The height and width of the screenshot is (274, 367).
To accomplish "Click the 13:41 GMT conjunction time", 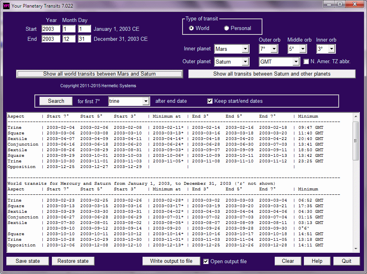I will click(311, 144).
